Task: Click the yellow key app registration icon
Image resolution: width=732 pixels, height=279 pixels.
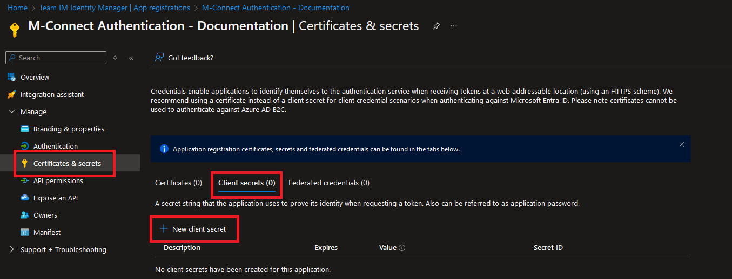Action: tap(15, 29)
